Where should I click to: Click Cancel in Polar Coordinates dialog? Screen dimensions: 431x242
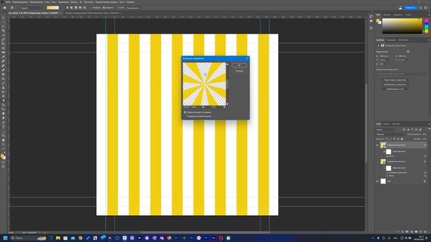(239, 71)
